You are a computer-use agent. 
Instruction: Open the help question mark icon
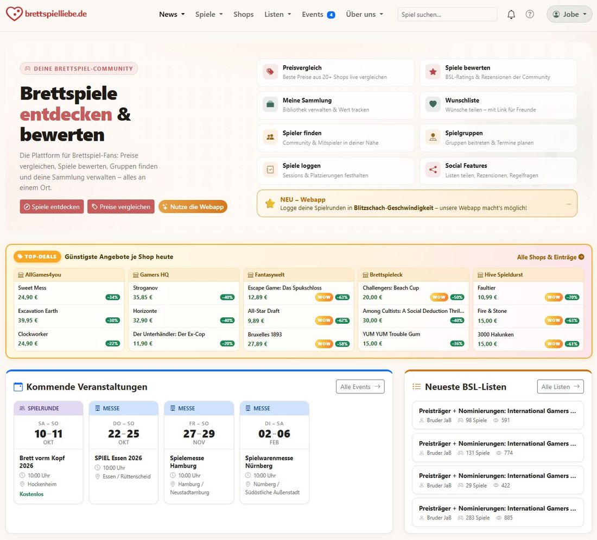point(530,14)
